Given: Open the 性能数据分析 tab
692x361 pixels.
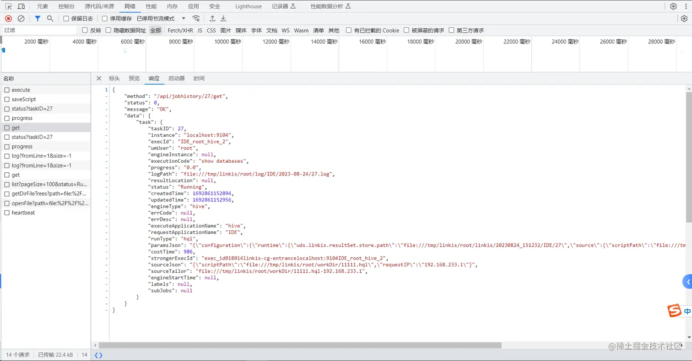Looking at the screenshot, I should click(331, 6).
